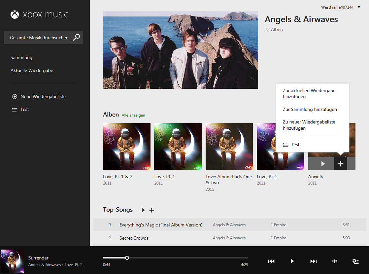
Task: Open the 'Love, Pt. 1 & 2' album cover
Action: (x=127, y=147)
